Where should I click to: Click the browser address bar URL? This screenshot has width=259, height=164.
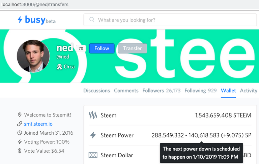coord(35,4)
